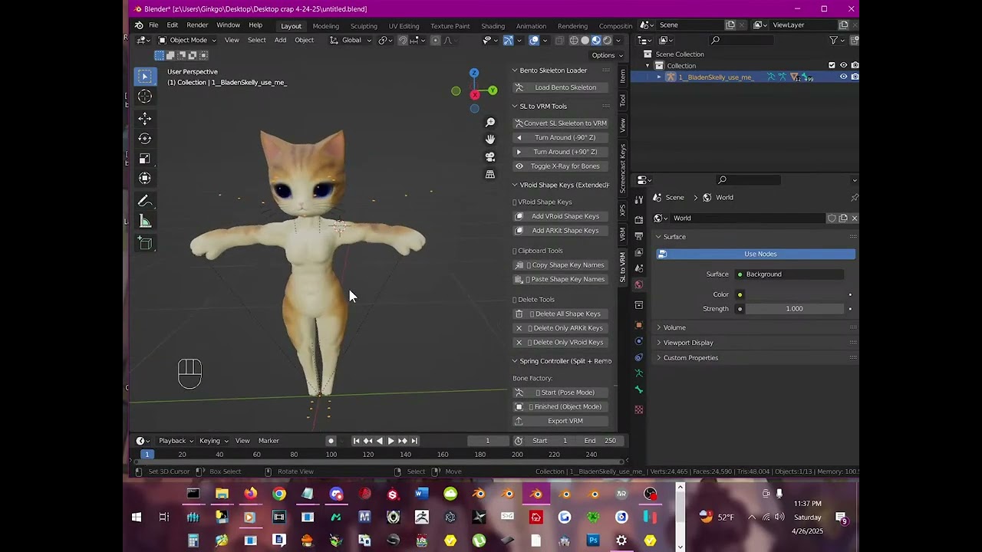Select the Add Cube tool
Image resolution: width=982 pixels, height=552 pixels.
click(144, 243)
